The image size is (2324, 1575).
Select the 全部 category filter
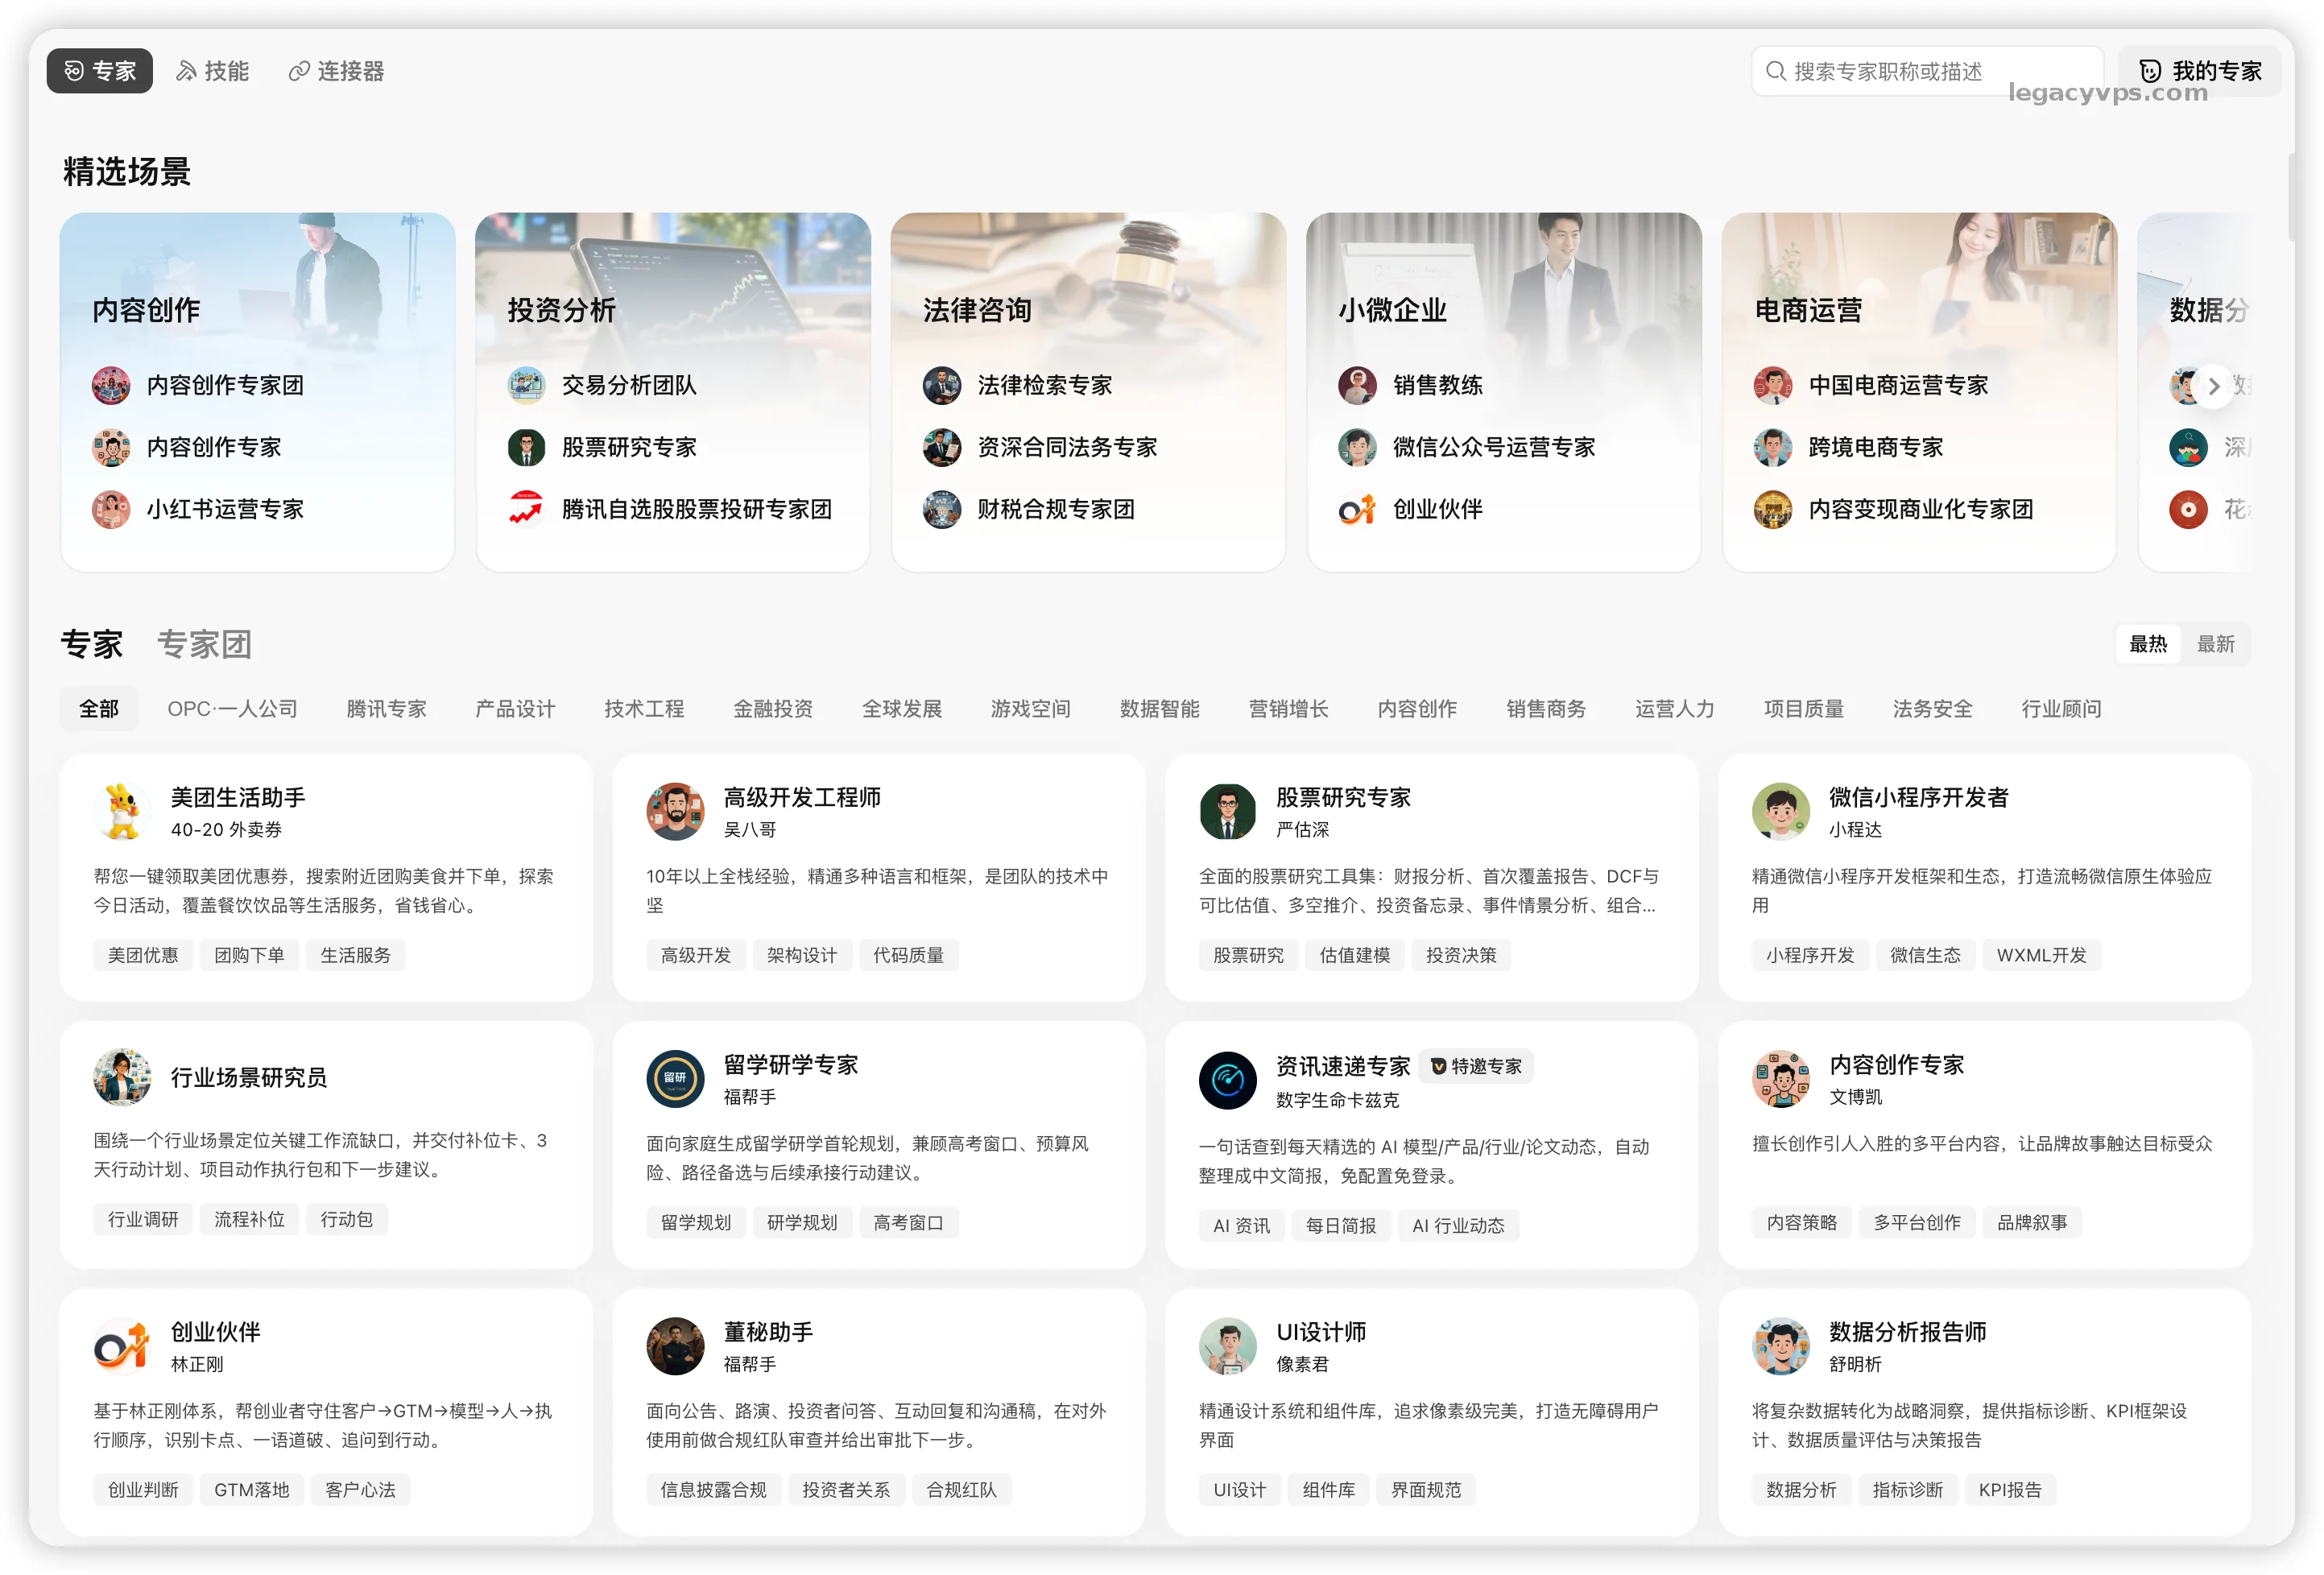[99, 709]
